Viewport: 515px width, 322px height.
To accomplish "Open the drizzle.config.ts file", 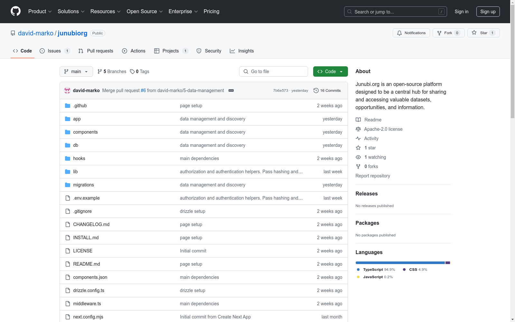I will (89, 290).
